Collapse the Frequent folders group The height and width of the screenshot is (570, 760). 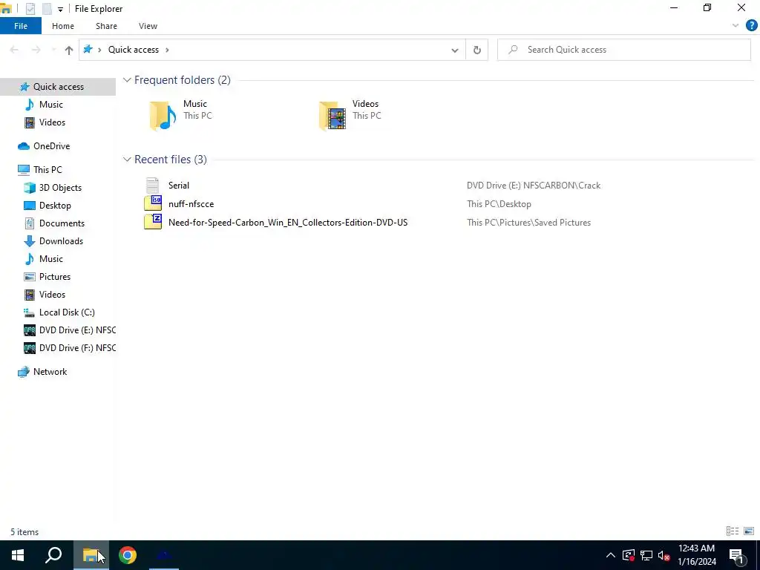coord(127,80)
